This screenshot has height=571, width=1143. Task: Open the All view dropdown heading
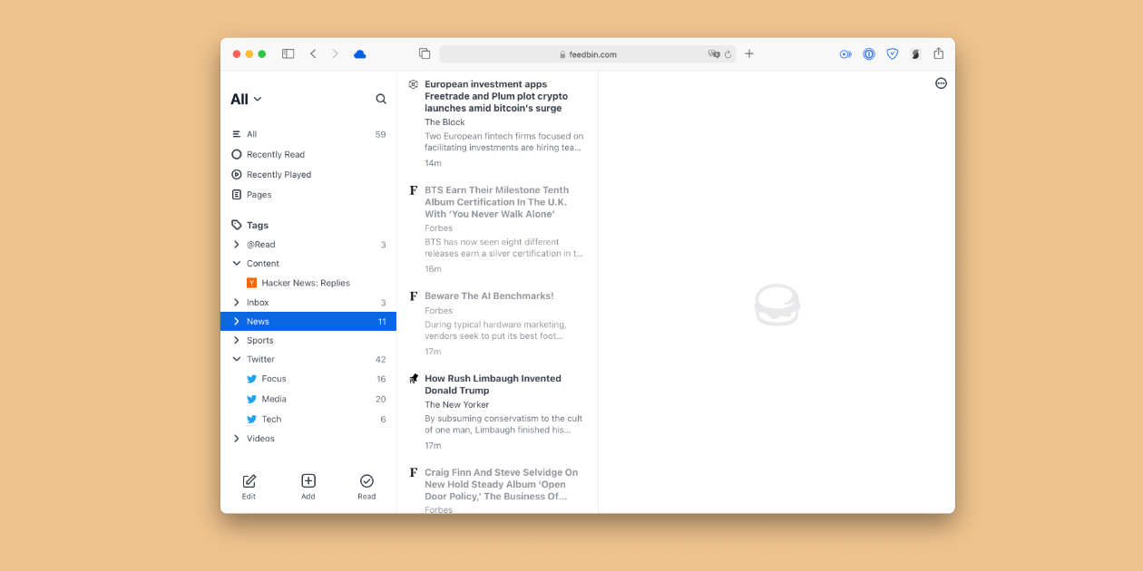point(246,99)
